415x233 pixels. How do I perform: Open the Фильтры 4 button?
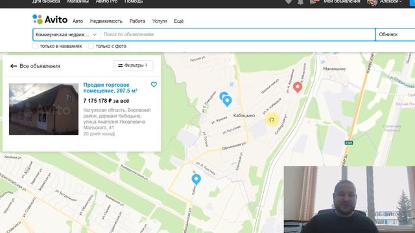[134, 65]
